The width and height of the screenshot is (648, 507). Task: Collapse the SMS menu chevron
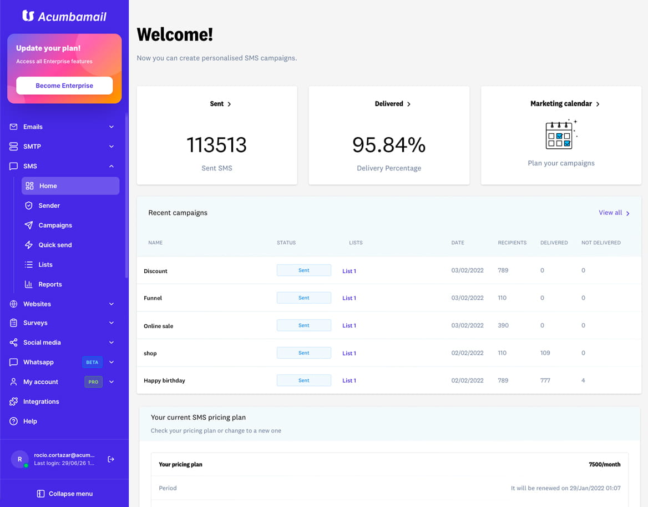pyautogui.click(x=111, y=166)
